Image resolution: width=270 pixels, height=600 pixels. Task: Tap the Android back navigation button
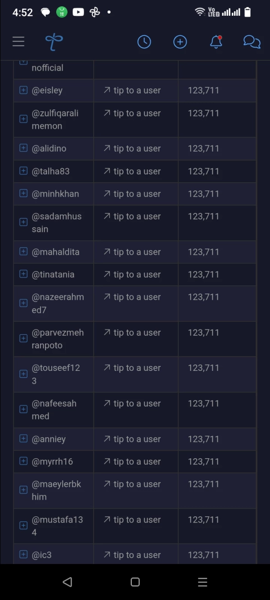[x=67, y=582]
